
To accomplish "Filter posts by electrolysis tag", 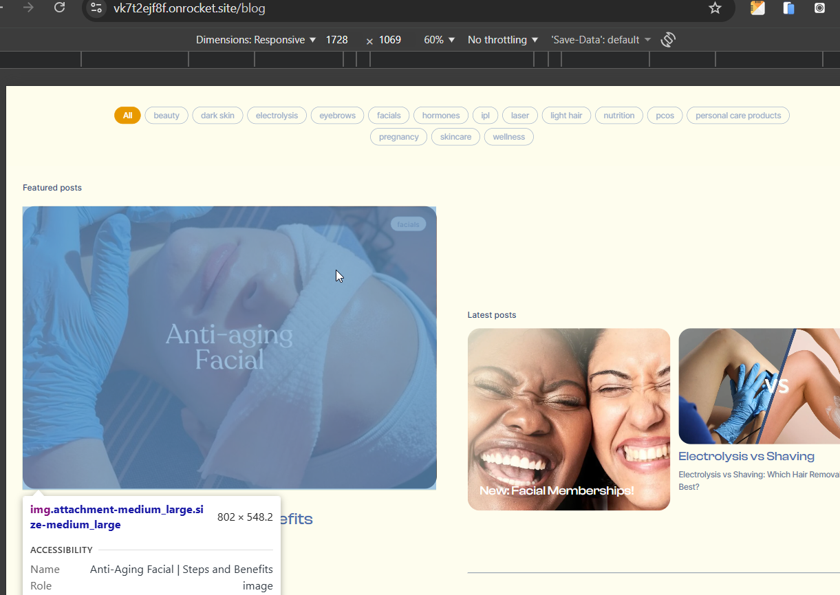I will coord(277,116).
